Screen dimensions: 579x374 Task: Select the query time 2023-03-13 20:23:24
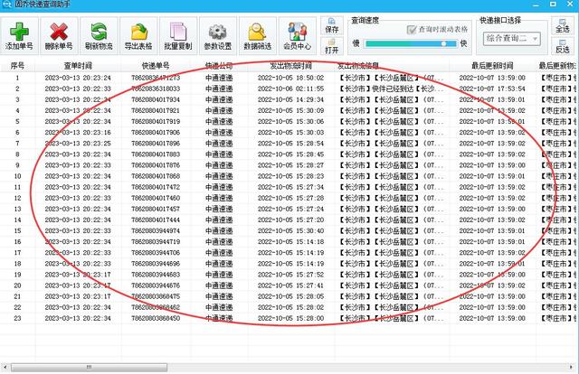pos(78,78)
